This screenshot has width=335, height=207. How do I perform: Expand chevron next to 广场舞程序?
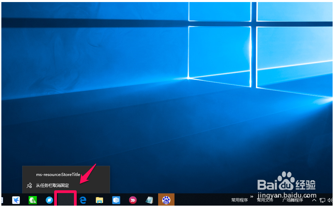307,196
